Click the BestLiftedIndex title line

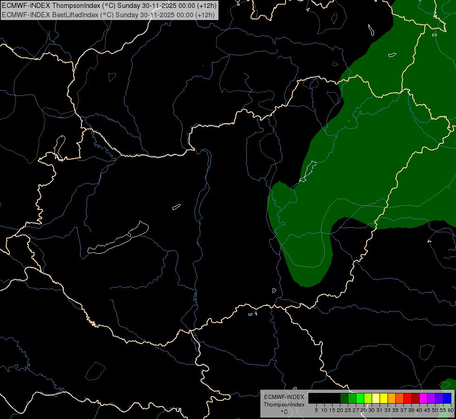pos(108,15)
